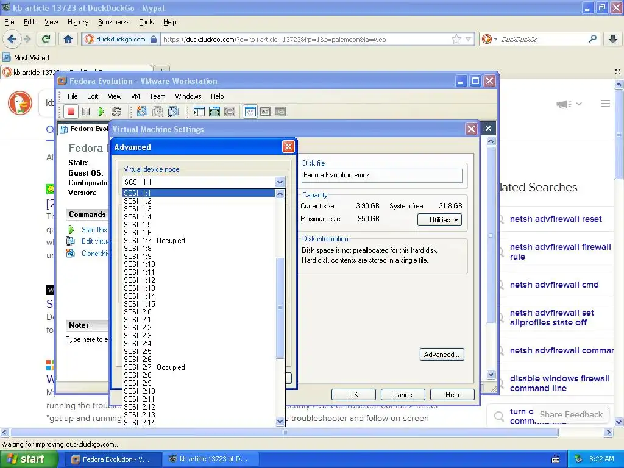
Task: Click 'disable windows firewall command line' link
Action: point(559,383)
